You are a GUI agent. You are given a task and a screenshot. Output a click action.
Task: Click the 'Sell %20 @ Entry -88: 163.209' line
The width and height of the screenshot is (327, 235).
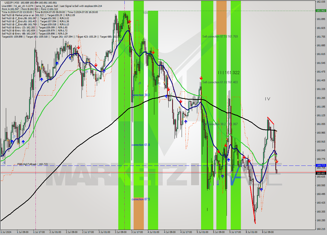point(34,33)
